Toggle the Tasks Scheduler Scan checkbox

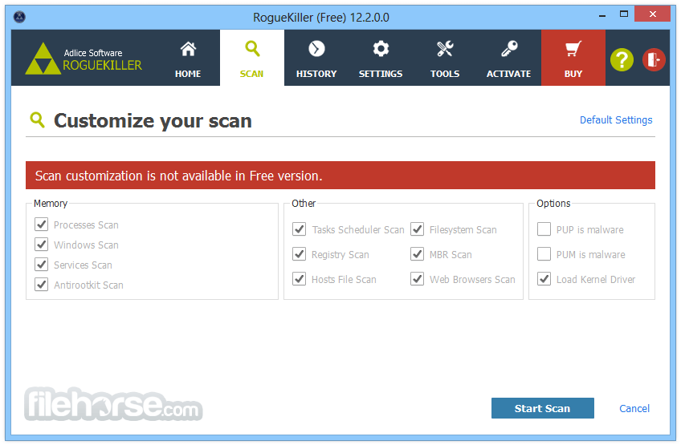pos(300,229)
